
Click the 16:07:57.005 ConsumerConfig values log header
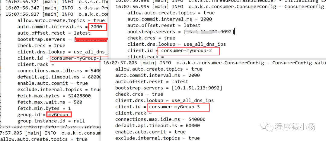coord(215,63)
